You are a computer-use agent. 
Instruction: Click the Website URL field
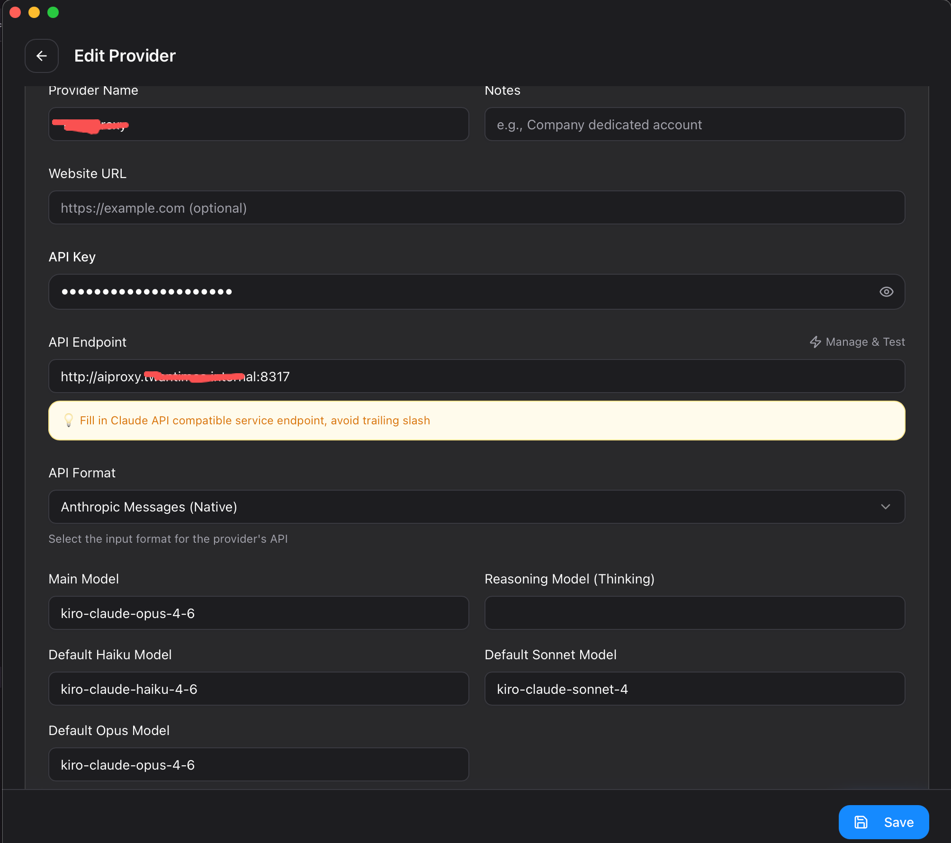476,208
